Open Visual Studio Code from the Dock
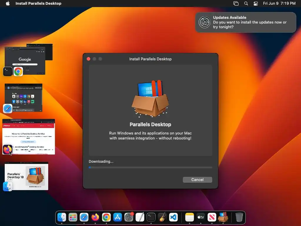The image size is (301, 226). click(173, 217)
